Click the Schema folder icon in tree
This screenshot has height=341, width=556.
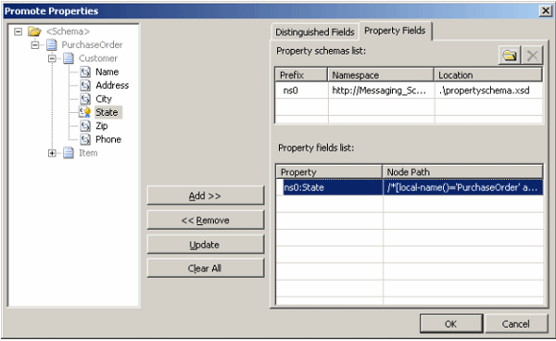34,32
